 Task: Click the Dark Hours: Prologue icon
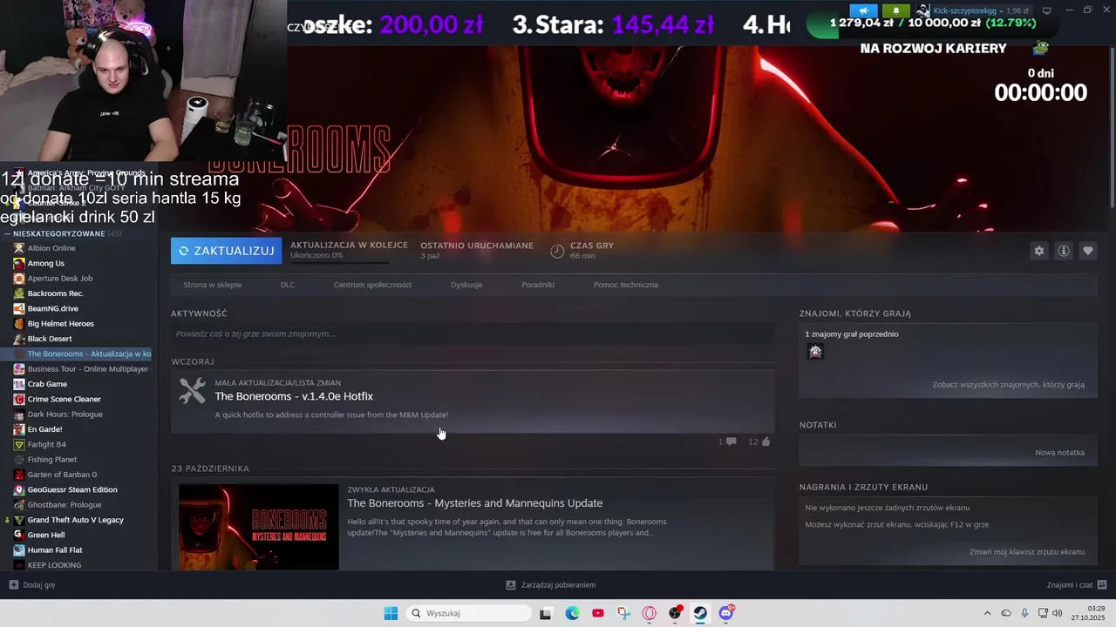click(x=19, y=415)
